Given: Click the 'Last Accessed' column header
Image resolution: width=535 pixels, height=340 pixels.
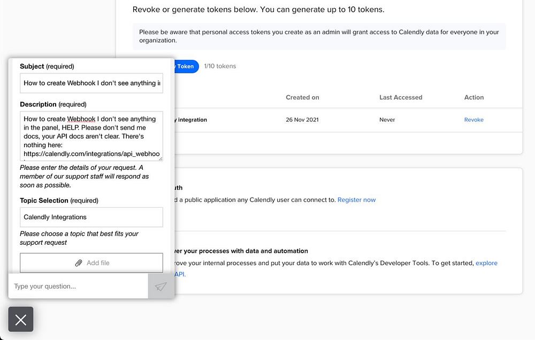Looking at the screenshot, I should point(401,97).
